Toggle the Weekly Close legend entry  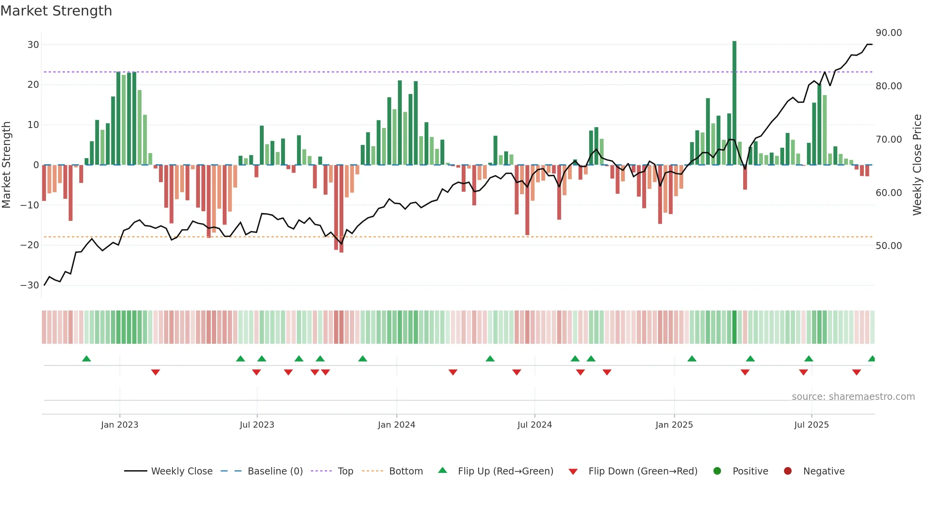(169, 471)
